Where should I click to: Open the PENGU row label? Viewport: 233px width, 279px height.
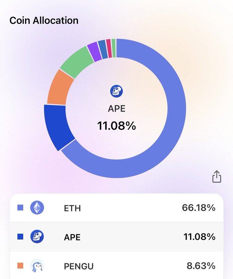[x=79, y=266]
